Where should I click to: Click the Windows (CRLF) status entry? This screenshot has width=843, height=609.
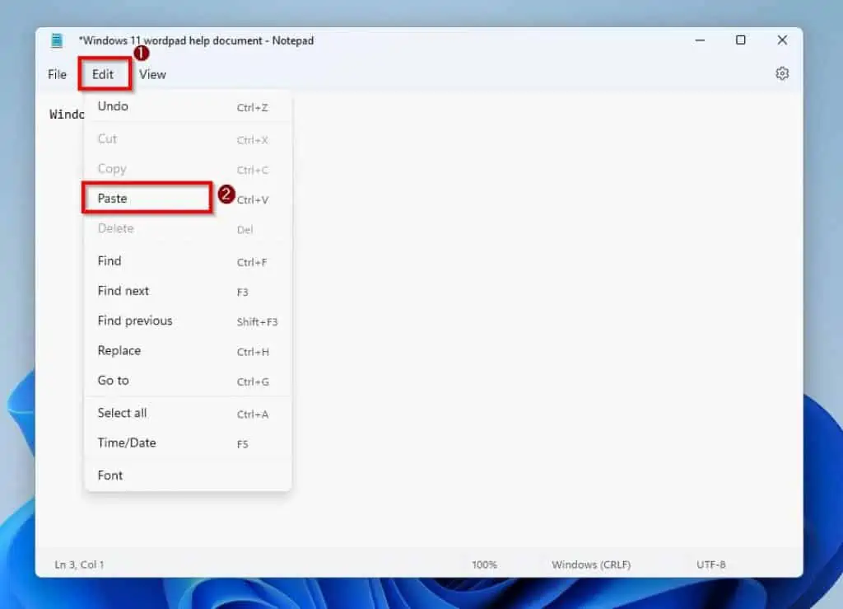(591, 564)
